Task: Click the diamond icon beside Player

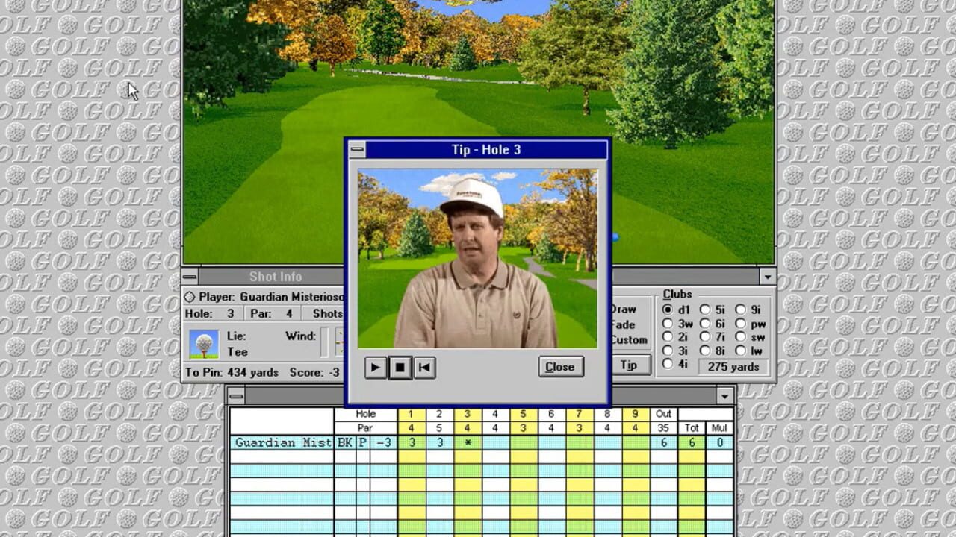Action: point(190,297)
